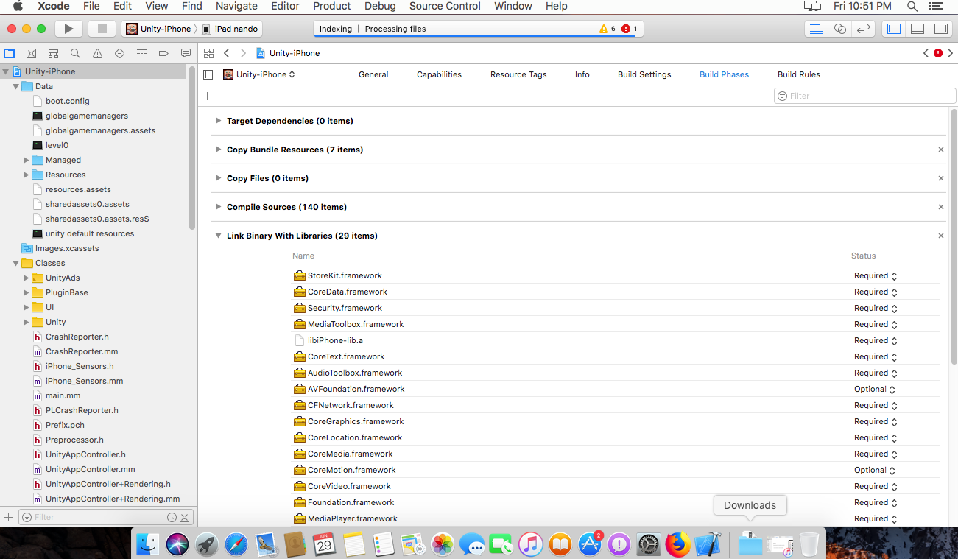Stop the current build

coord(102,28)
